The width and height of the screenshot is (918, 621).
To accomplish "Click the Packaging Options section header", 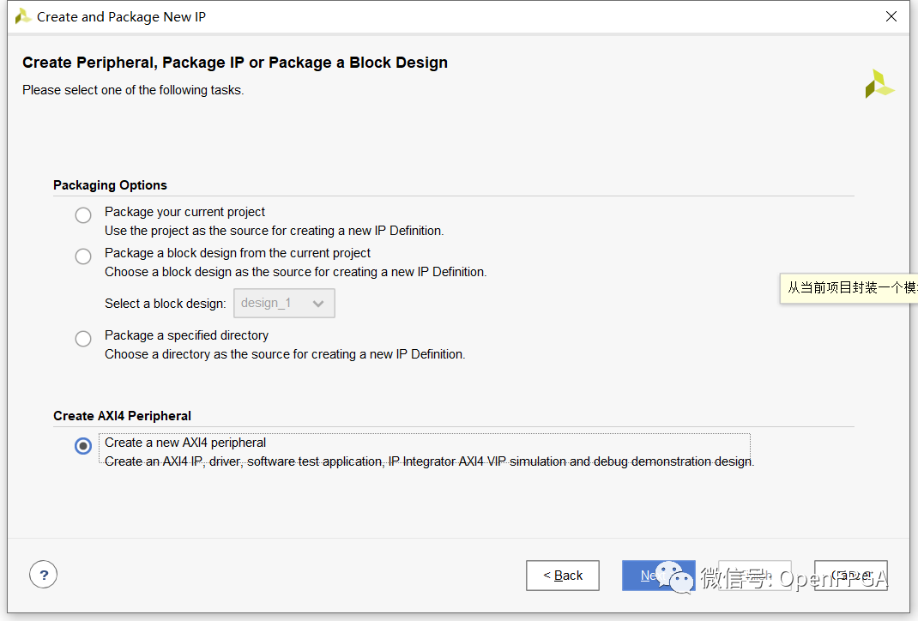I will pyautogui.click(x=110, y=185).
